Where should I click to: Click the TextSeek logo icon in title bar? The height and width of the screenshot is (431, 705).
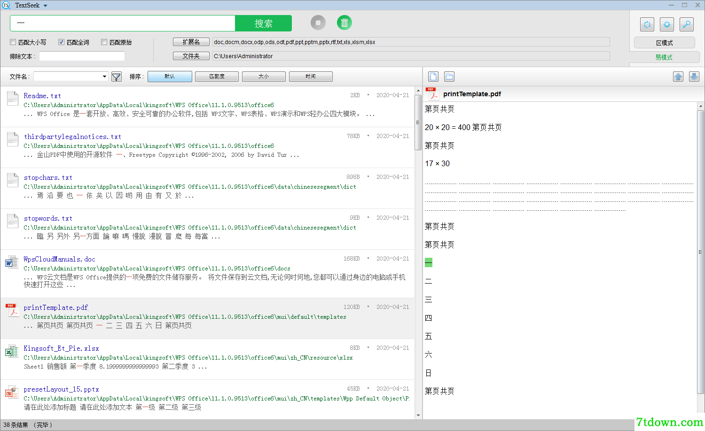6,5
